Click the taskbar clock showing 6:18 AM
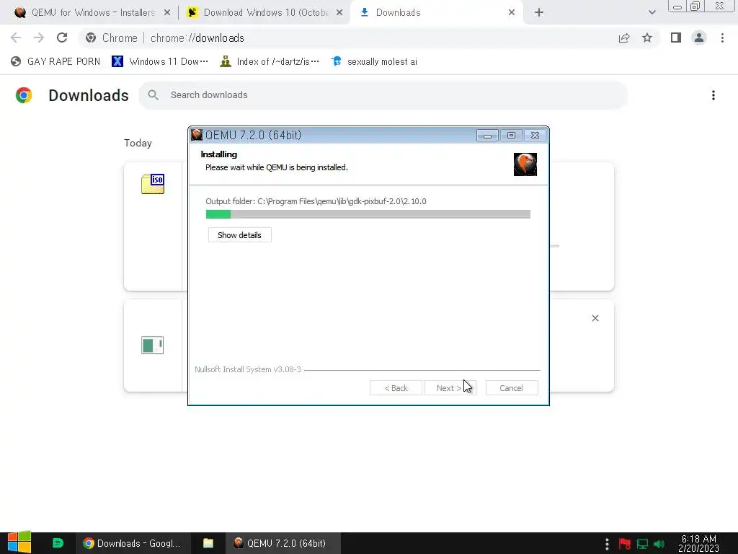This screenshot has width=738, height=554. pos(698,543)
